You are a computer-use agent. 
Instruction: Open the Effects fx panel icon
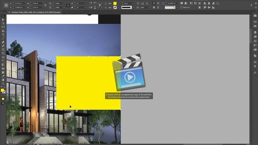pos(255,72)
